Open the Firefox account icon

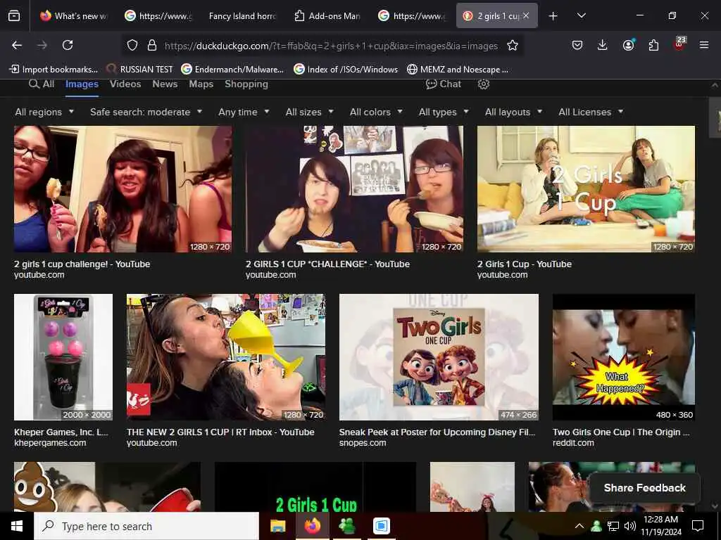(628, 45)
